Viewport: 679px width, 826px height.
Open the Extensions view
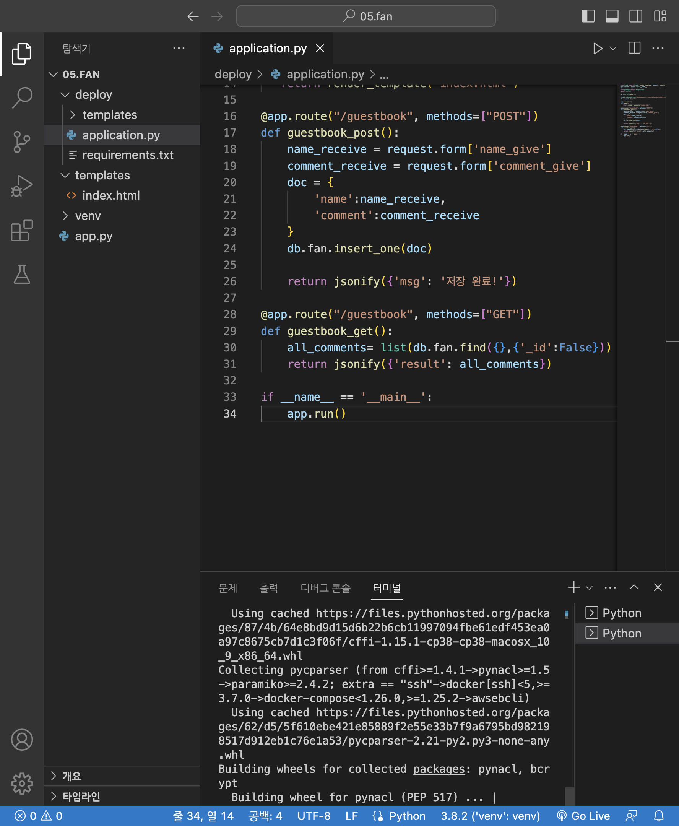point(21,230)
